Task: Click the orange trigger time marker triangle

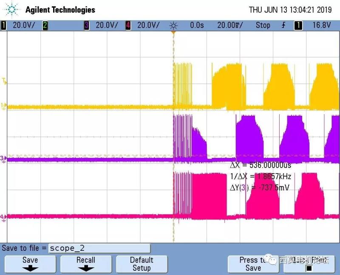Action: (173, 33)
